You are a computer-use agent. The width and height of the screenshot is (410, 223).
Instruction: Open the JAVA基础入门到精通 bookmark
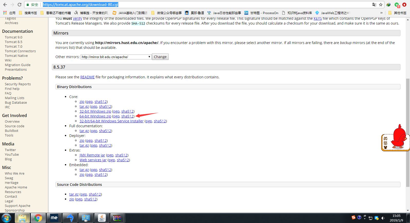click(130, 13)
